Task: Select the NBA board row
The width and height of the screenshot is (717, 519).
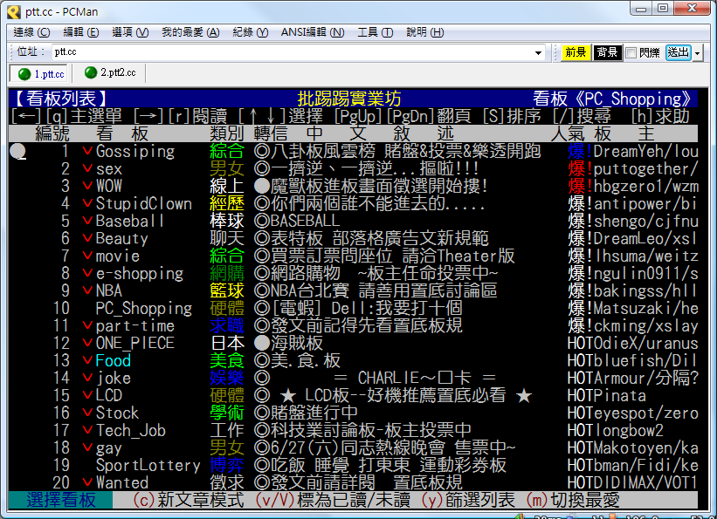Action: (353, 290)
